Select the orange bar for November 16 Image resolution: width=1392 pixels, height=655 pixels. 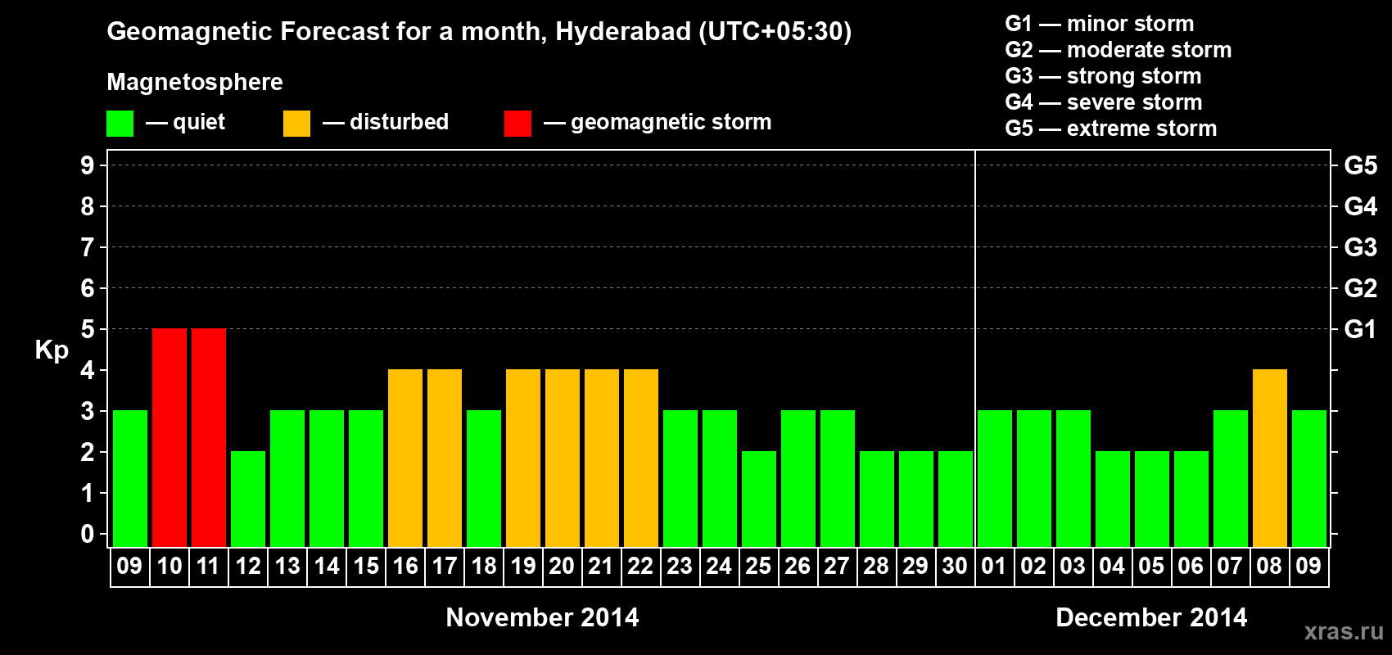tap(405, 458)
